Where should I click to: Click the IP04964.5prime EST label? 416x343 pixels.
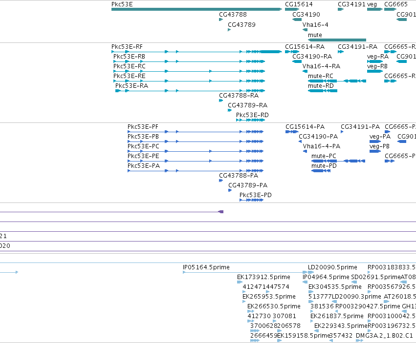tap(326, 277)
